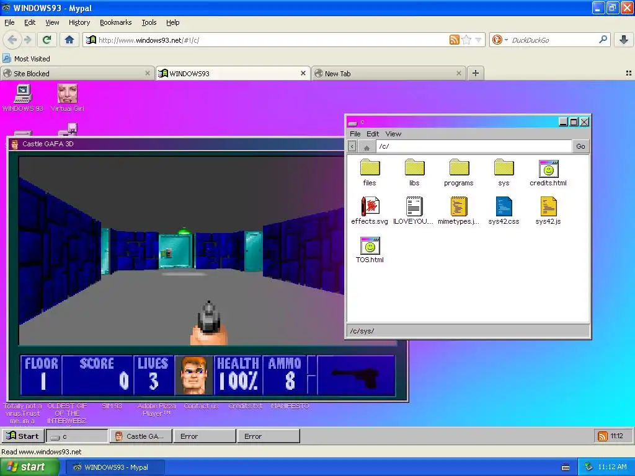
Task: Open the browser Downloads arrow
Action: point(624,40)
